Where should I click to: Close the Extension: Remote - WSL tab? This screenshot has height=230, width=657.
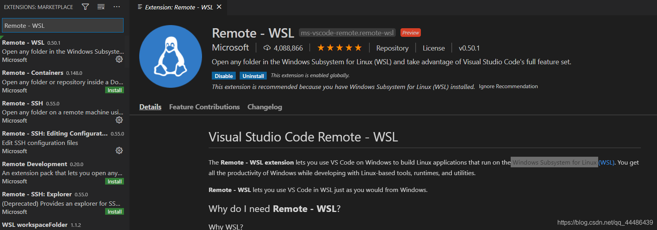coord(219,7)
